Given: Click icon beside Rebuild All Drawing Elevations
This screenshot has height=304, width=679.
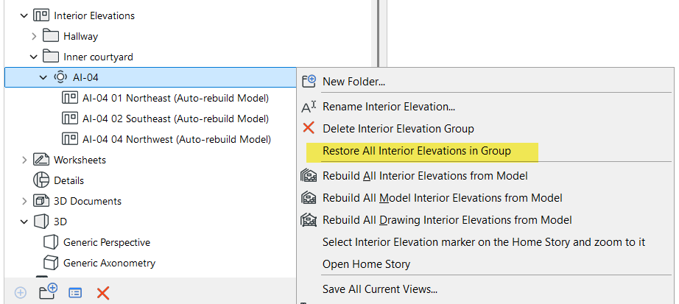Looking at the screenshot, I should click(x=309, y=219).
